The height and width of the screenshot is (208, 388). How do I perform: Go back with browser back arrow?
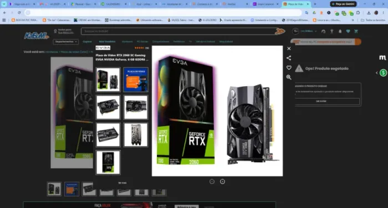(4, 13)
